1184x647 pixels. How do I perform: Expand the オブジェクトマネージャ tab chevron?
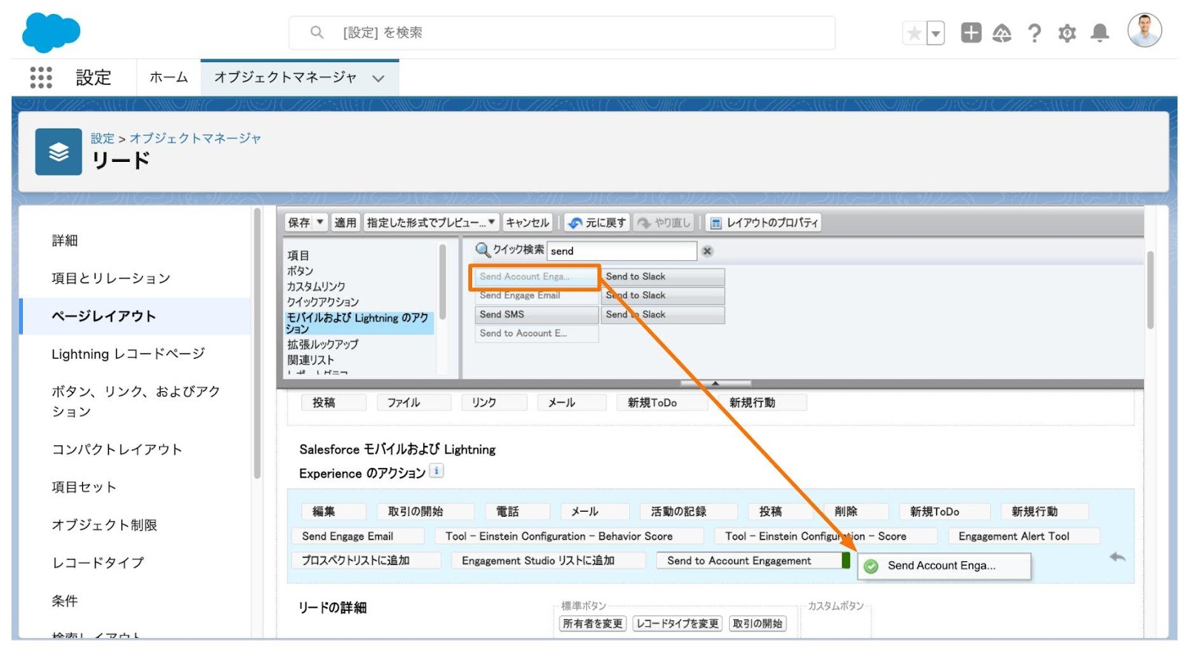click(x=378, y=78)
